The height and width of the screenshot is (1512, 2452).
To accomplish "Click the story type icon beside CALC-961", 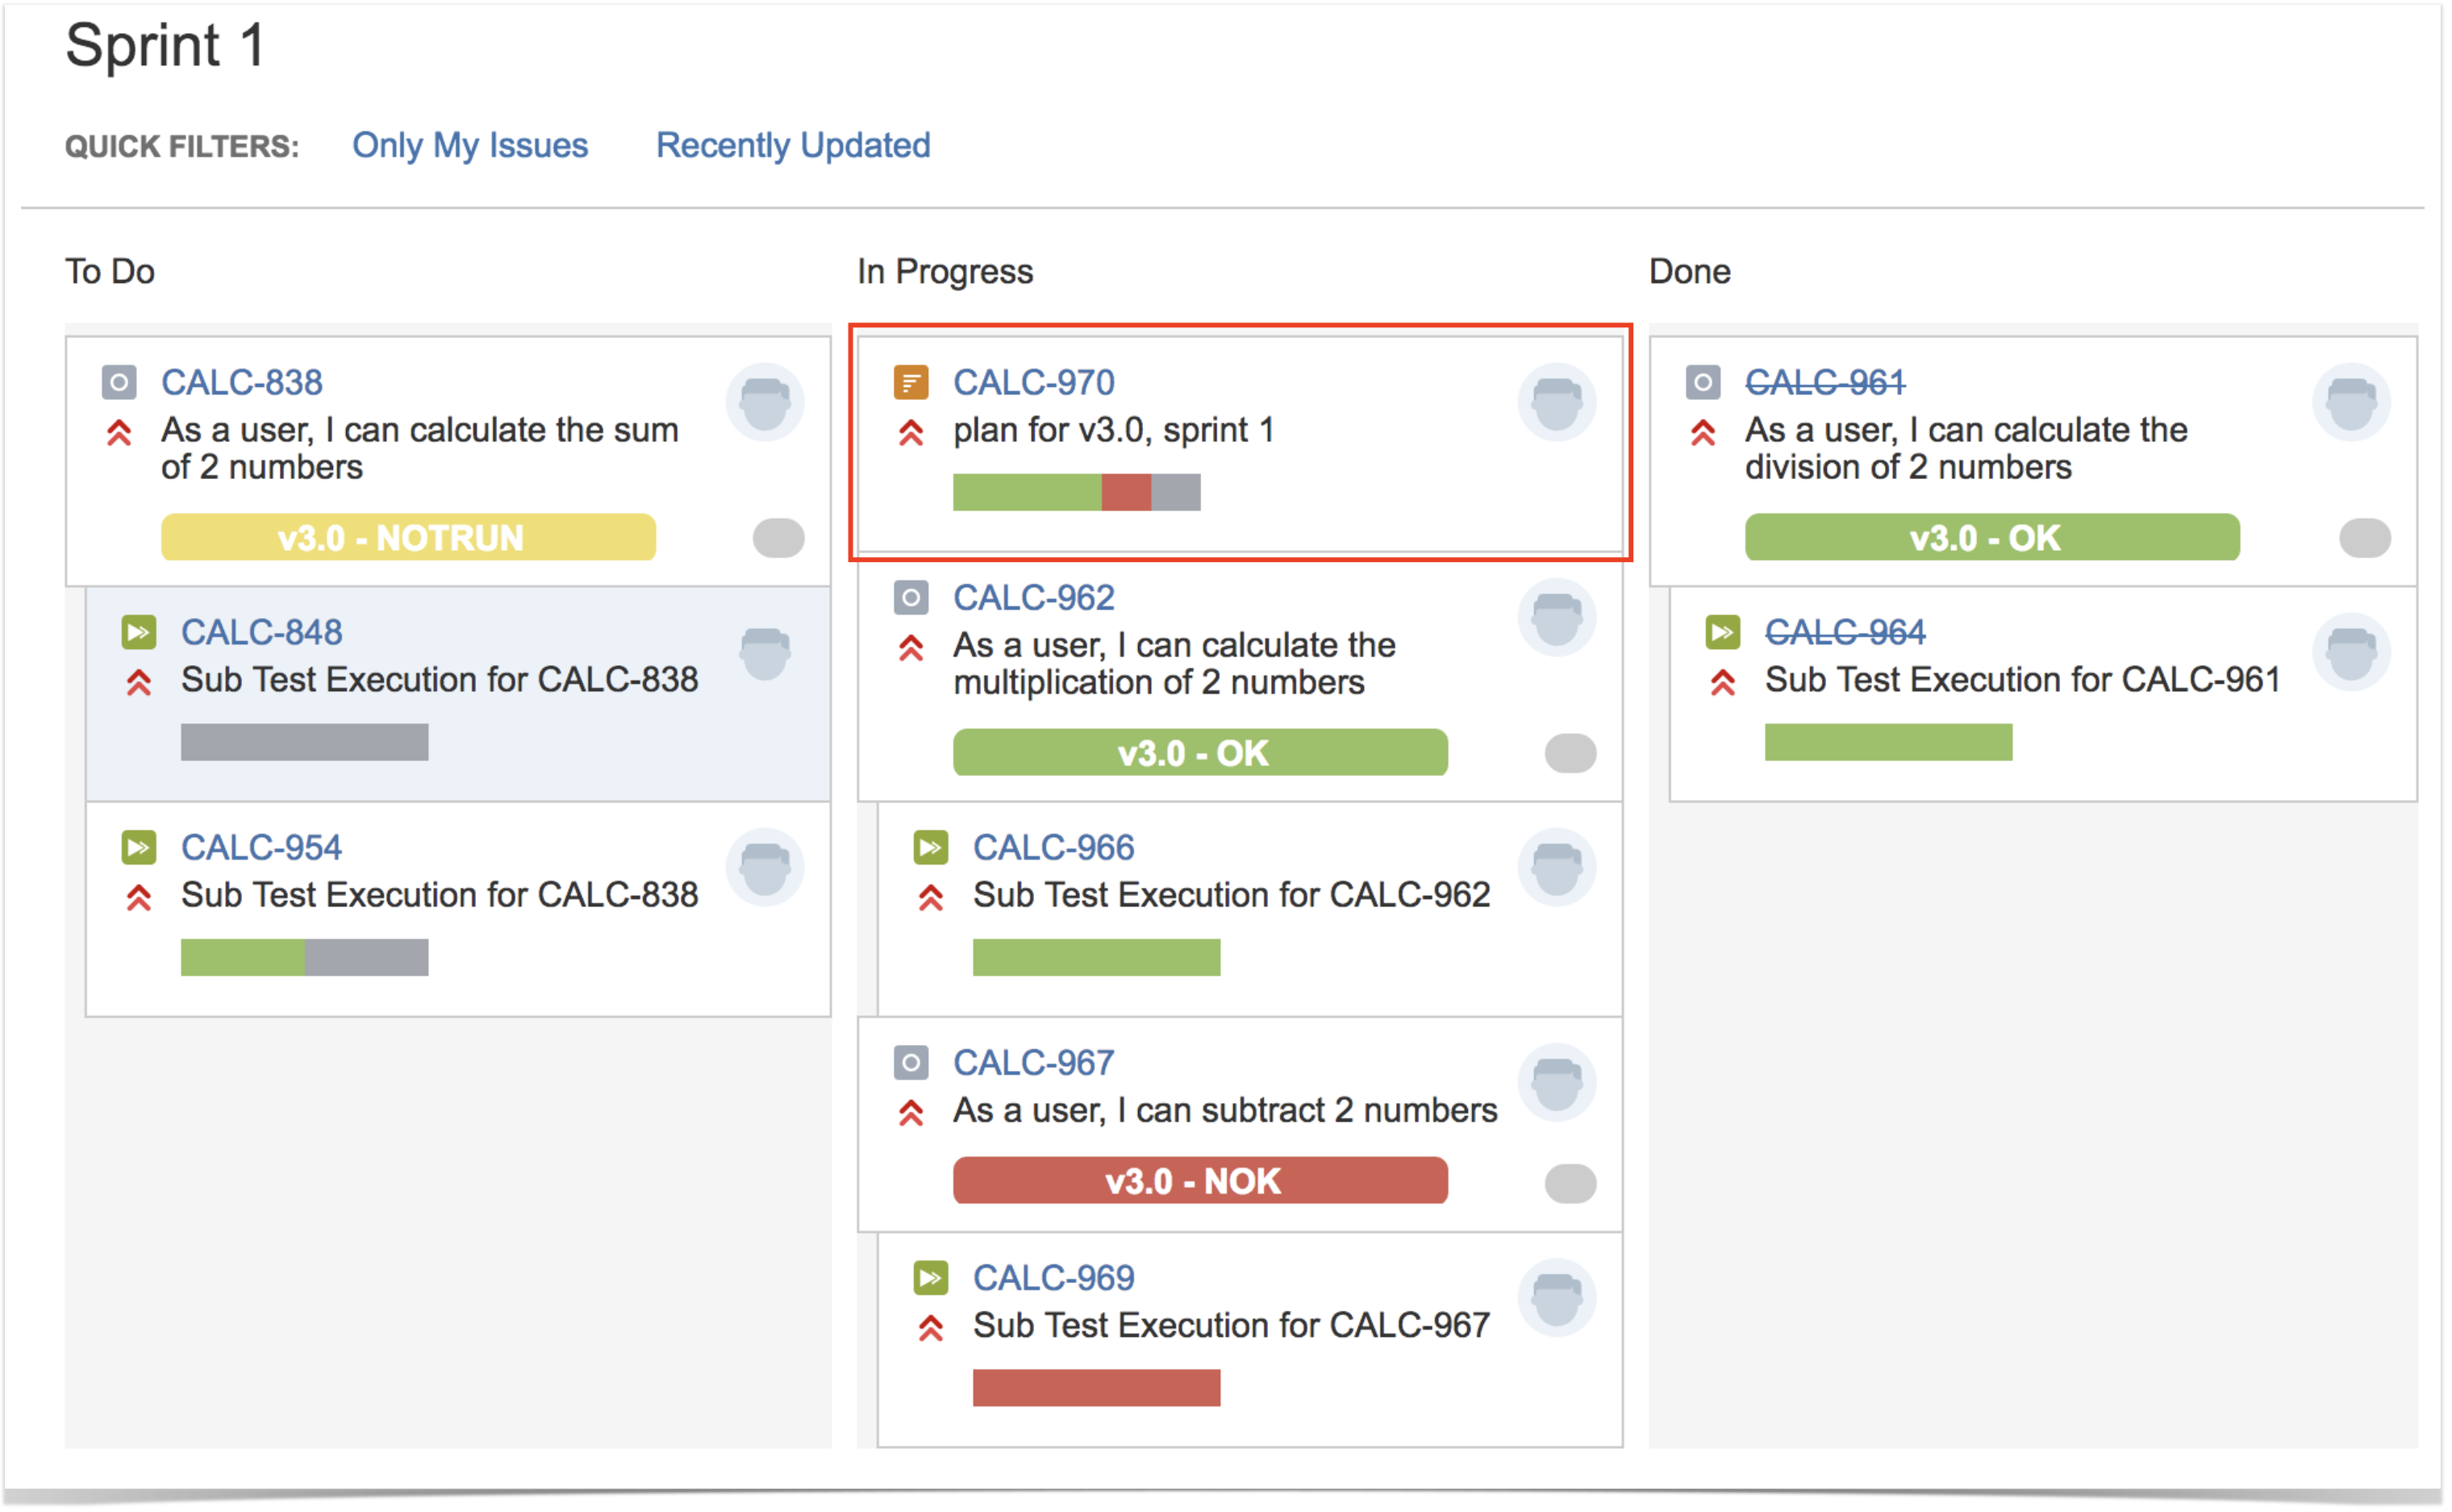I will pos(1703,382).
